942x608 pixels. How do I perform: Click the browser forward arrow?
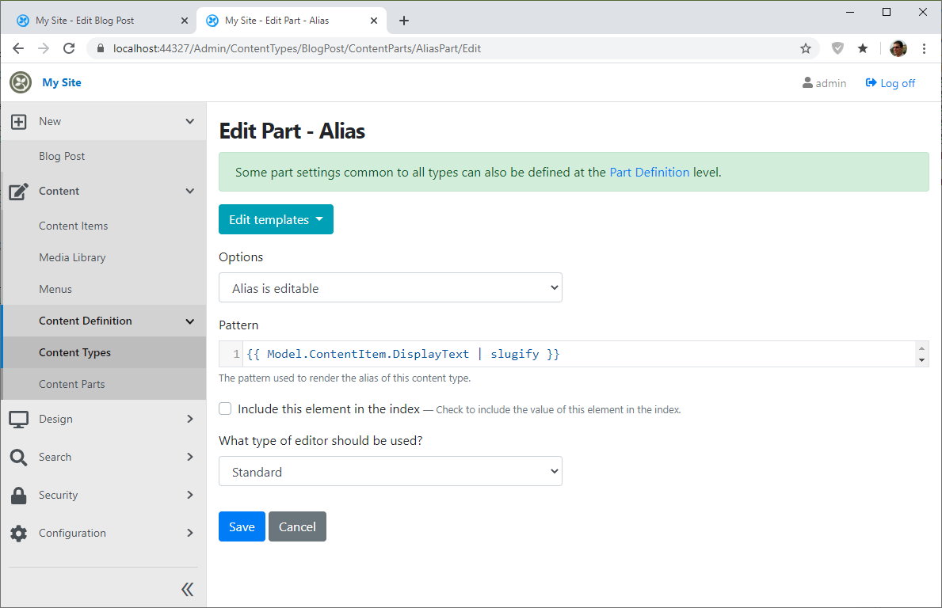tap(44, 48)
